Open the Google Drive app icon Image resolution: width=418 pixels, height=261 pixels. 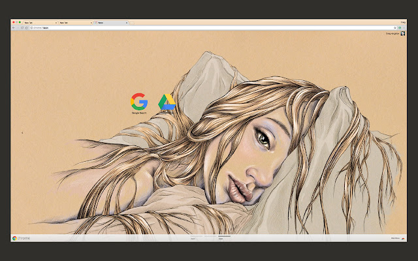click(x=167, y=102)
